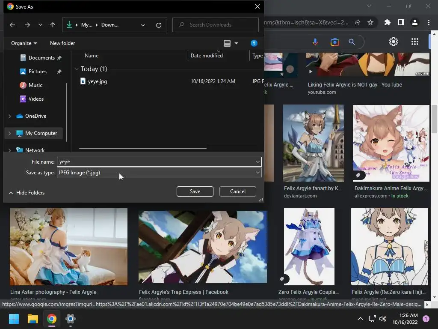The height and width of the screenshot is (329, 438).
Task: Click Google search magnifier icon
Action: point(352,42)
